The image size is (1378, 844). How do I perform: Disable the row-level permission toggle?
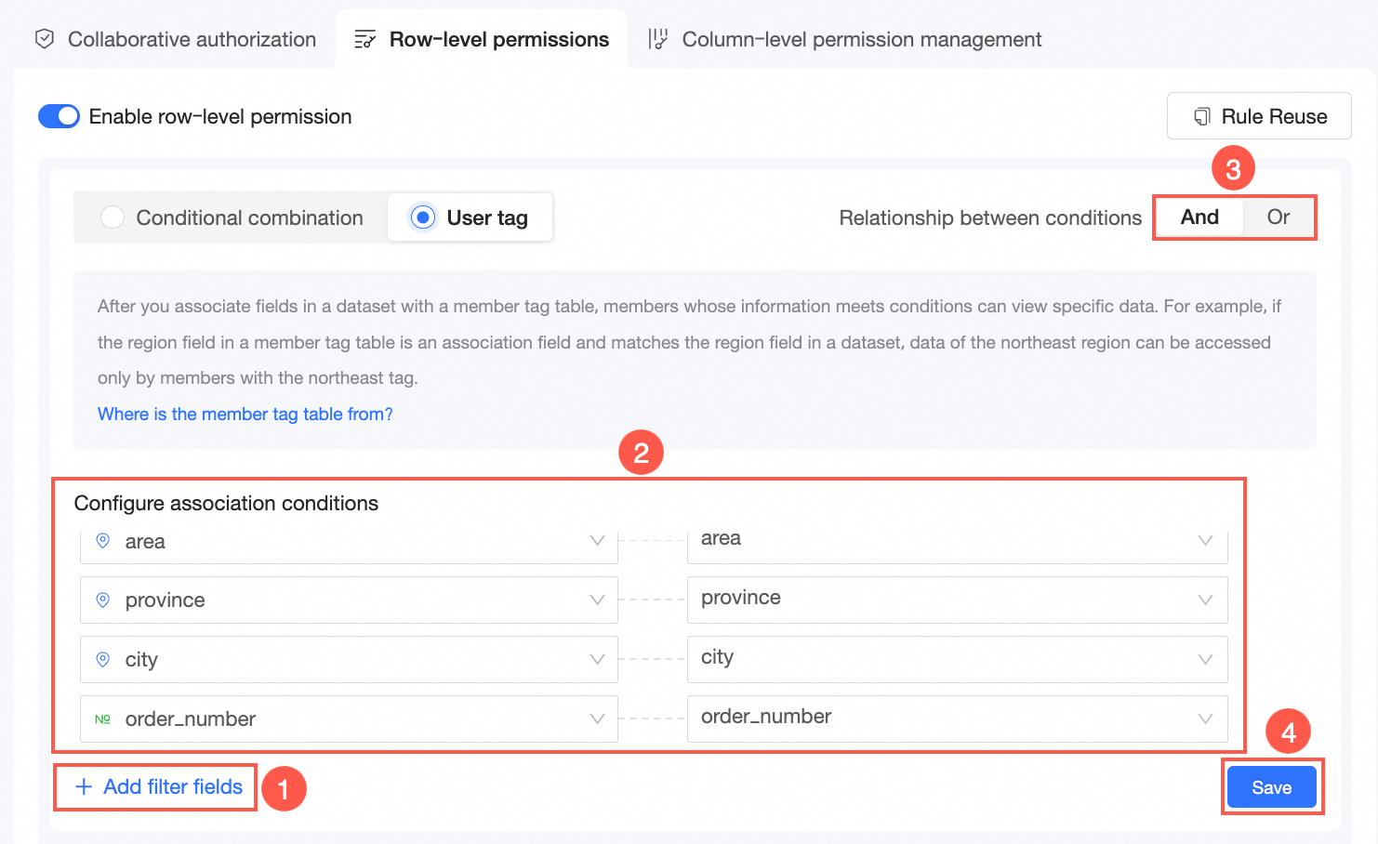point(59,116)
